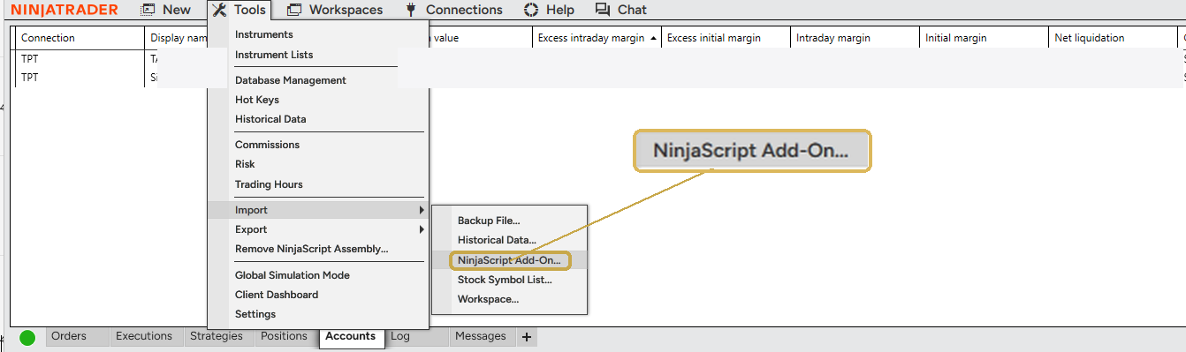Open the Connections menu
1186x352 pixels.
tap(453, 10)
